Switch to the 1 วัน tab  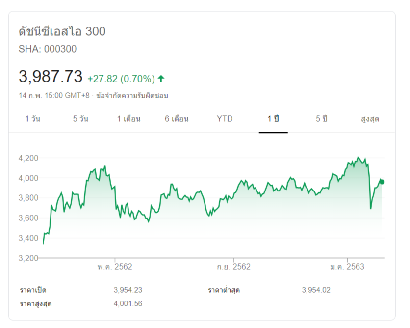pyautogui.click(x=32, y=119)
